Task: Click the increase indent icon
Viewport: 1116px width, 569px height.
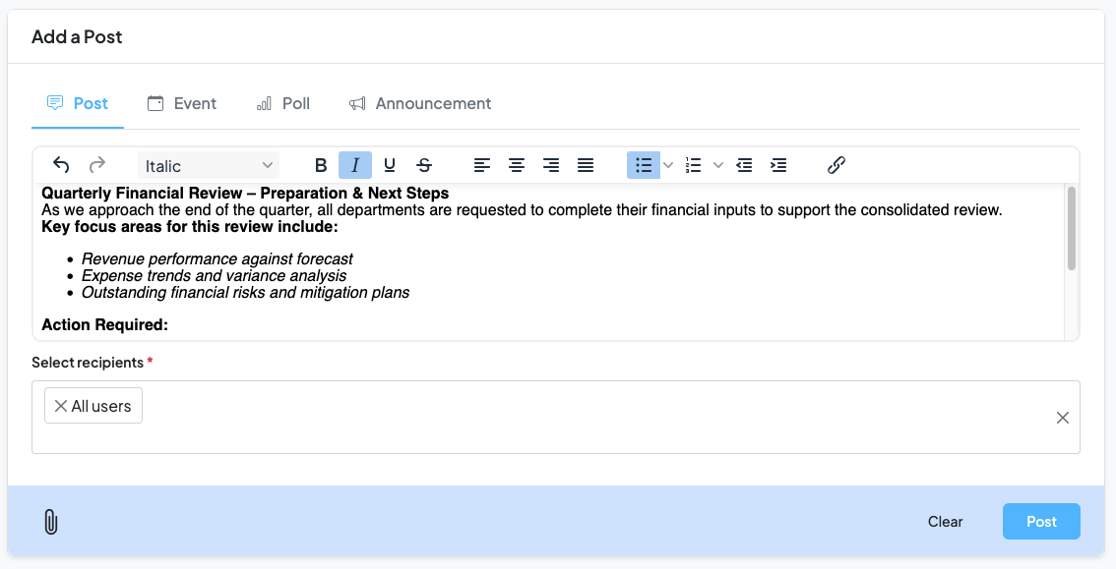Action: [778, 165]
